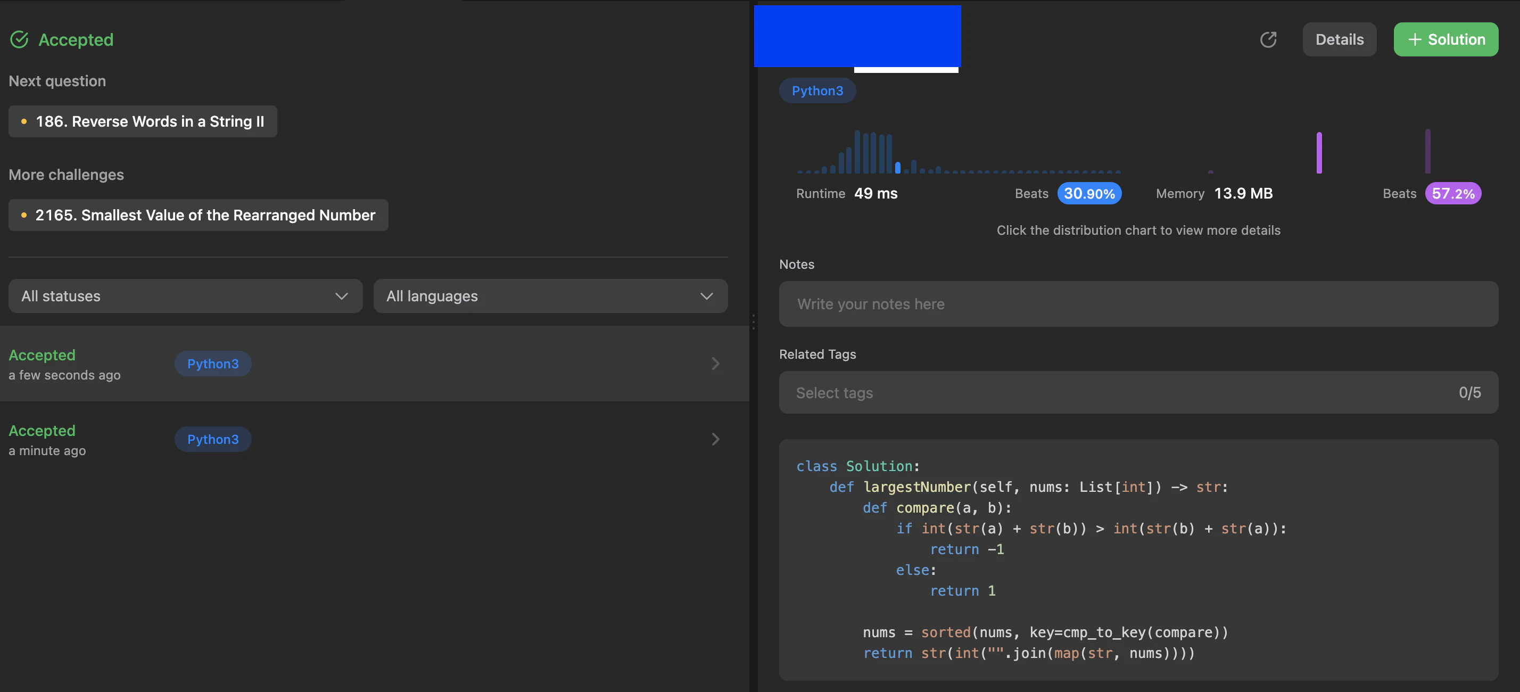This screenshot has height=692, width=1520.
Task: Open the submission accepted a few seconds ago
Action: (x=375, y=364)
